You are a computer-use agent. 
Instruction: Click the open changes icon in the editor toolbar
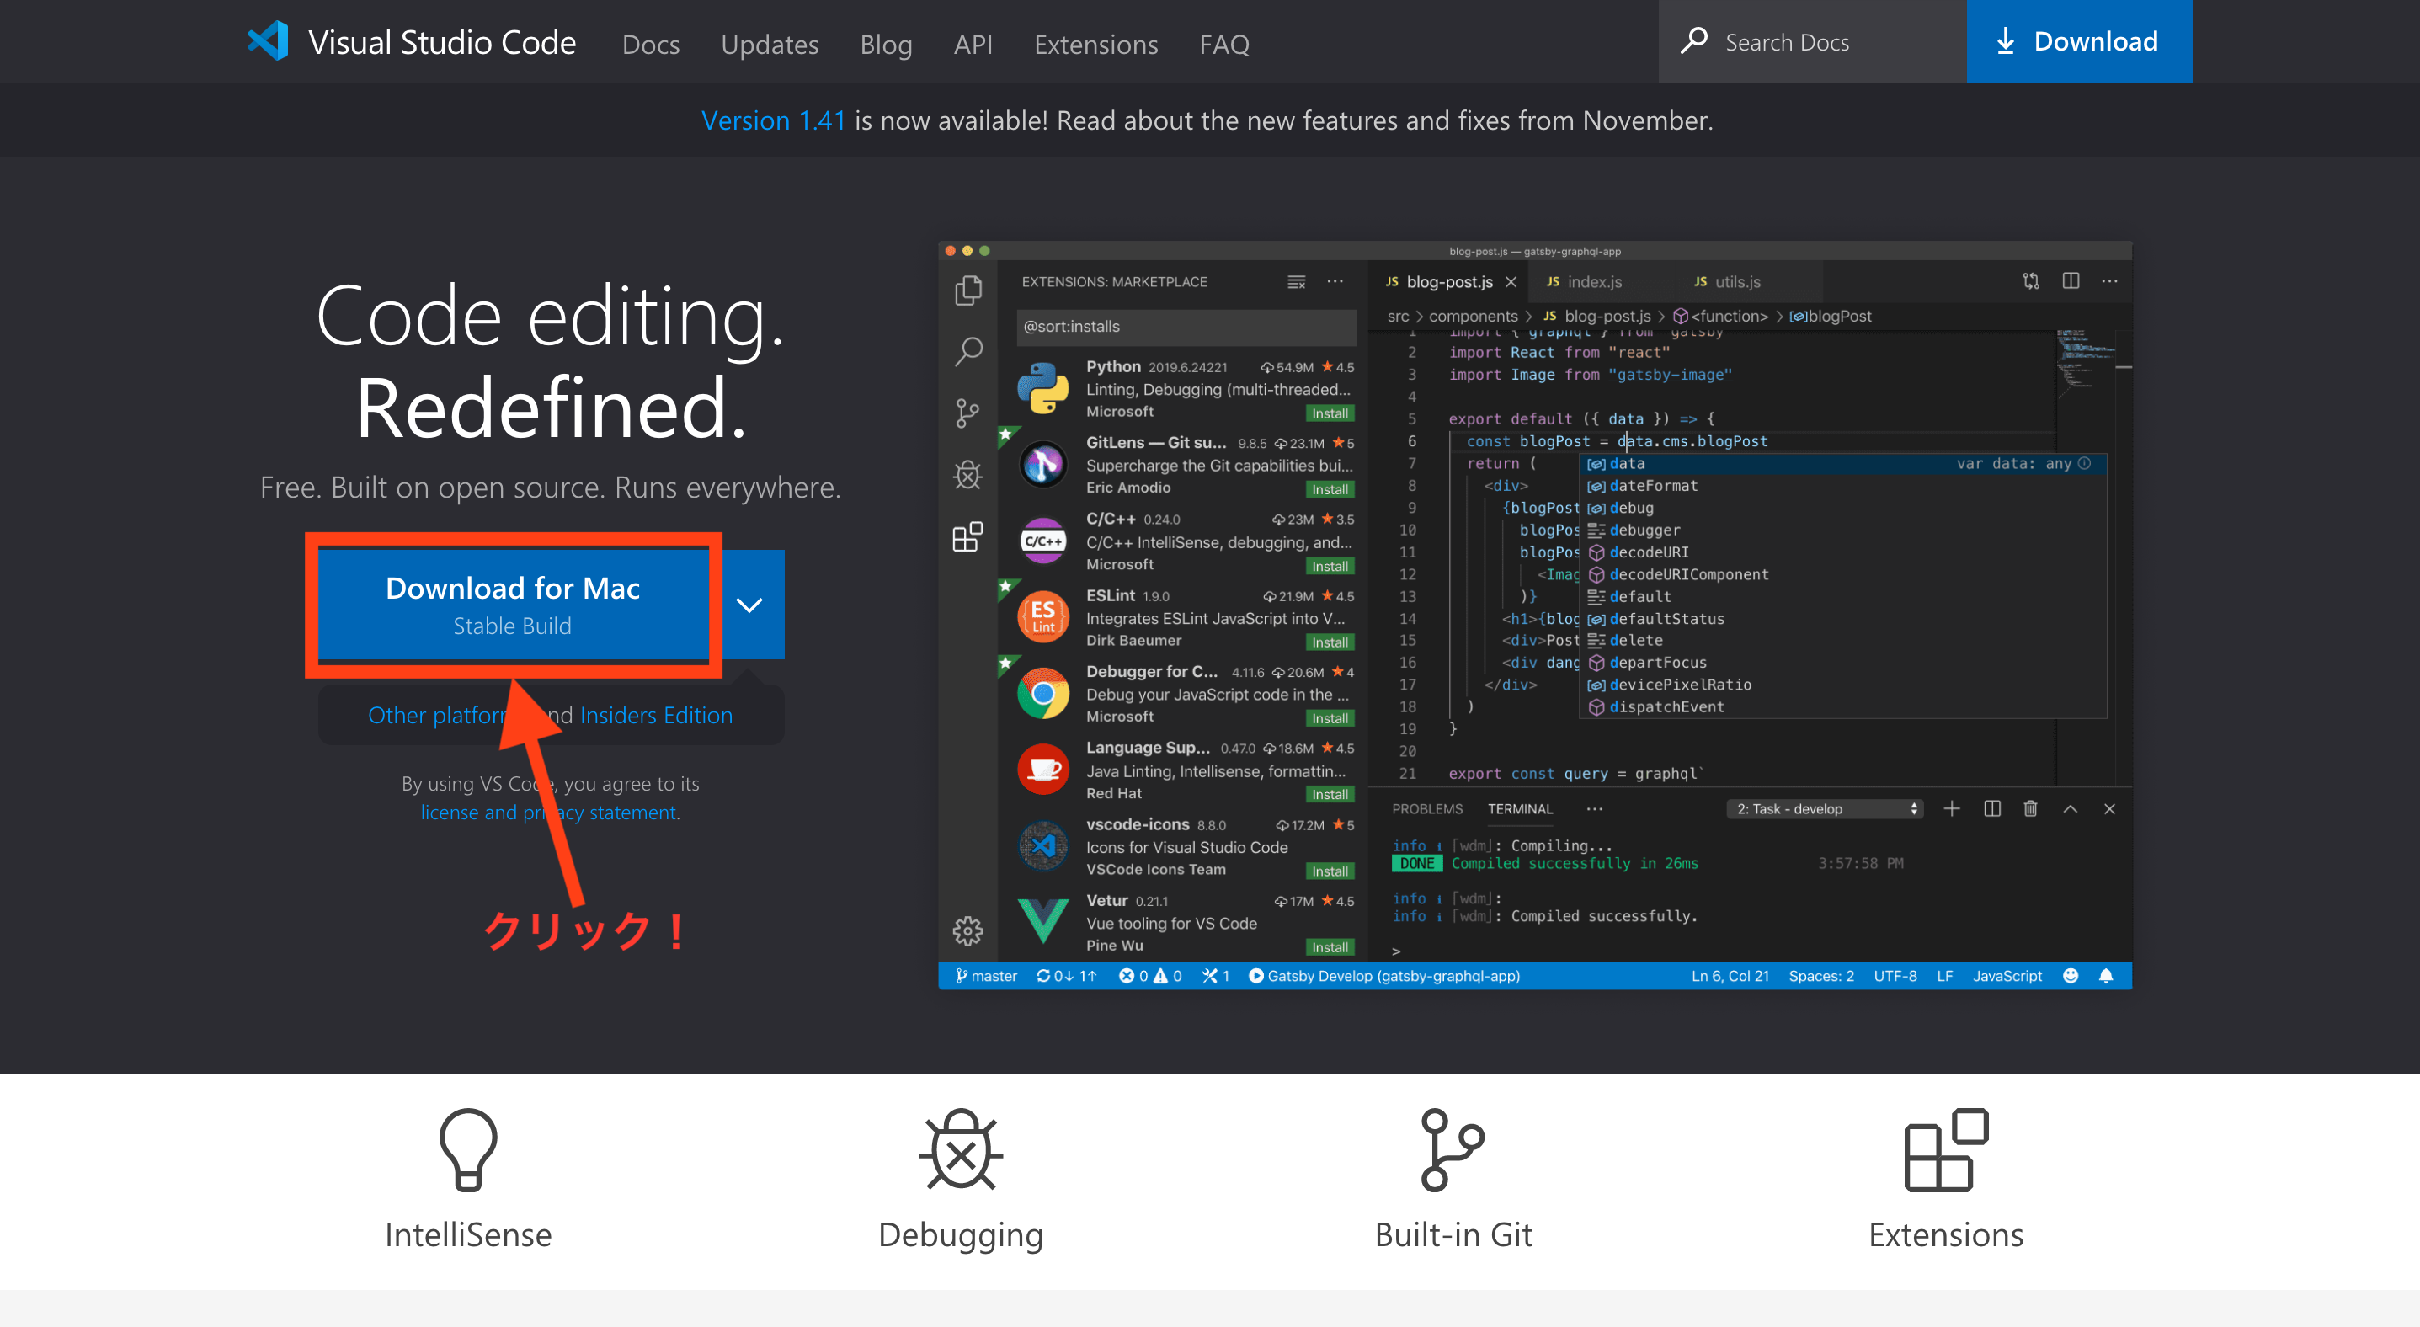tap(2030, 280)
